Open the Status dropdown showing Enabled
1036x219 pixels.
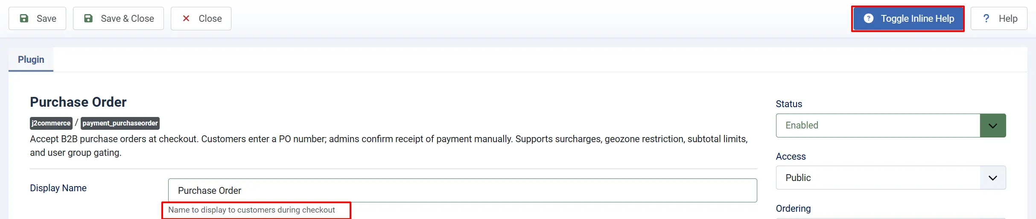(x=891, y=126)
